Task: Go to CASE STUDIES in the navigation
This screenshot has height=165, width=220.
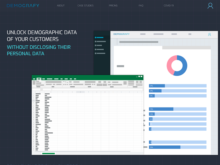Action: [x=85, y=5]
